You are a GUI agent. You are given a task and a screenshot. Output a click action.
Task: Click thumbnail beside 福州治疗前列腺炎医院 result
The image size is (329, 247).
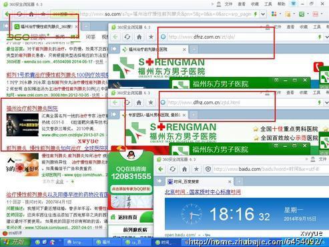pyautogui.click(x=23, y=125)
